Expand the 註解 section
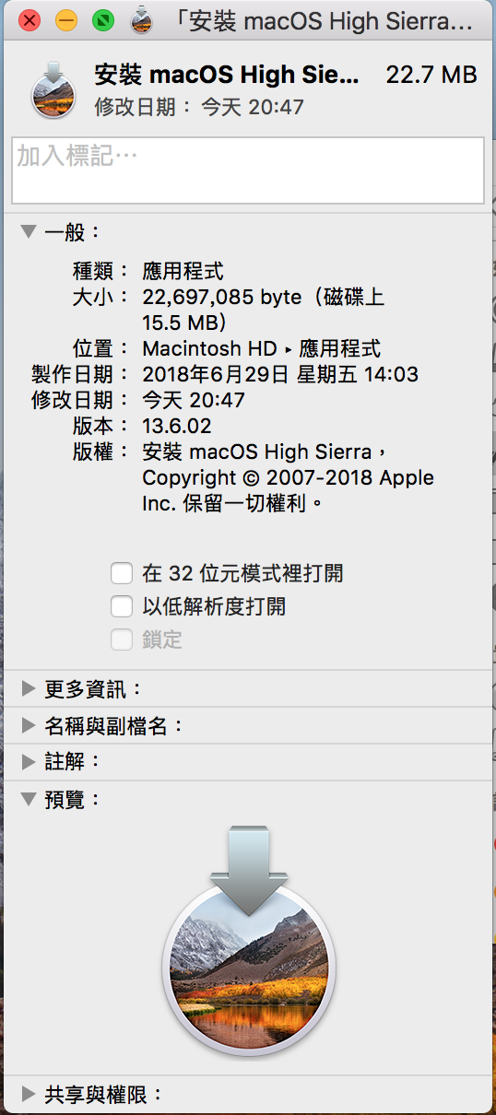This screenshot has width=496, height=1115. (x=29, y=762)
